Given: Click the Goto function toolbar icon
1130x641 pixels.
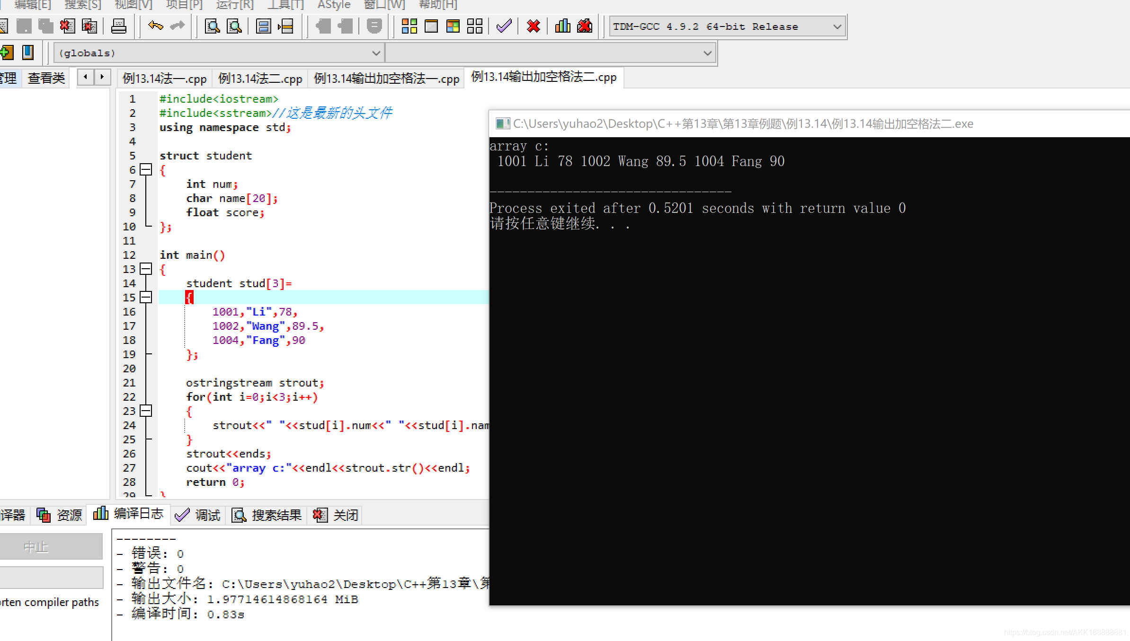Looking at the screenshot, I should [x=263, y=26].
